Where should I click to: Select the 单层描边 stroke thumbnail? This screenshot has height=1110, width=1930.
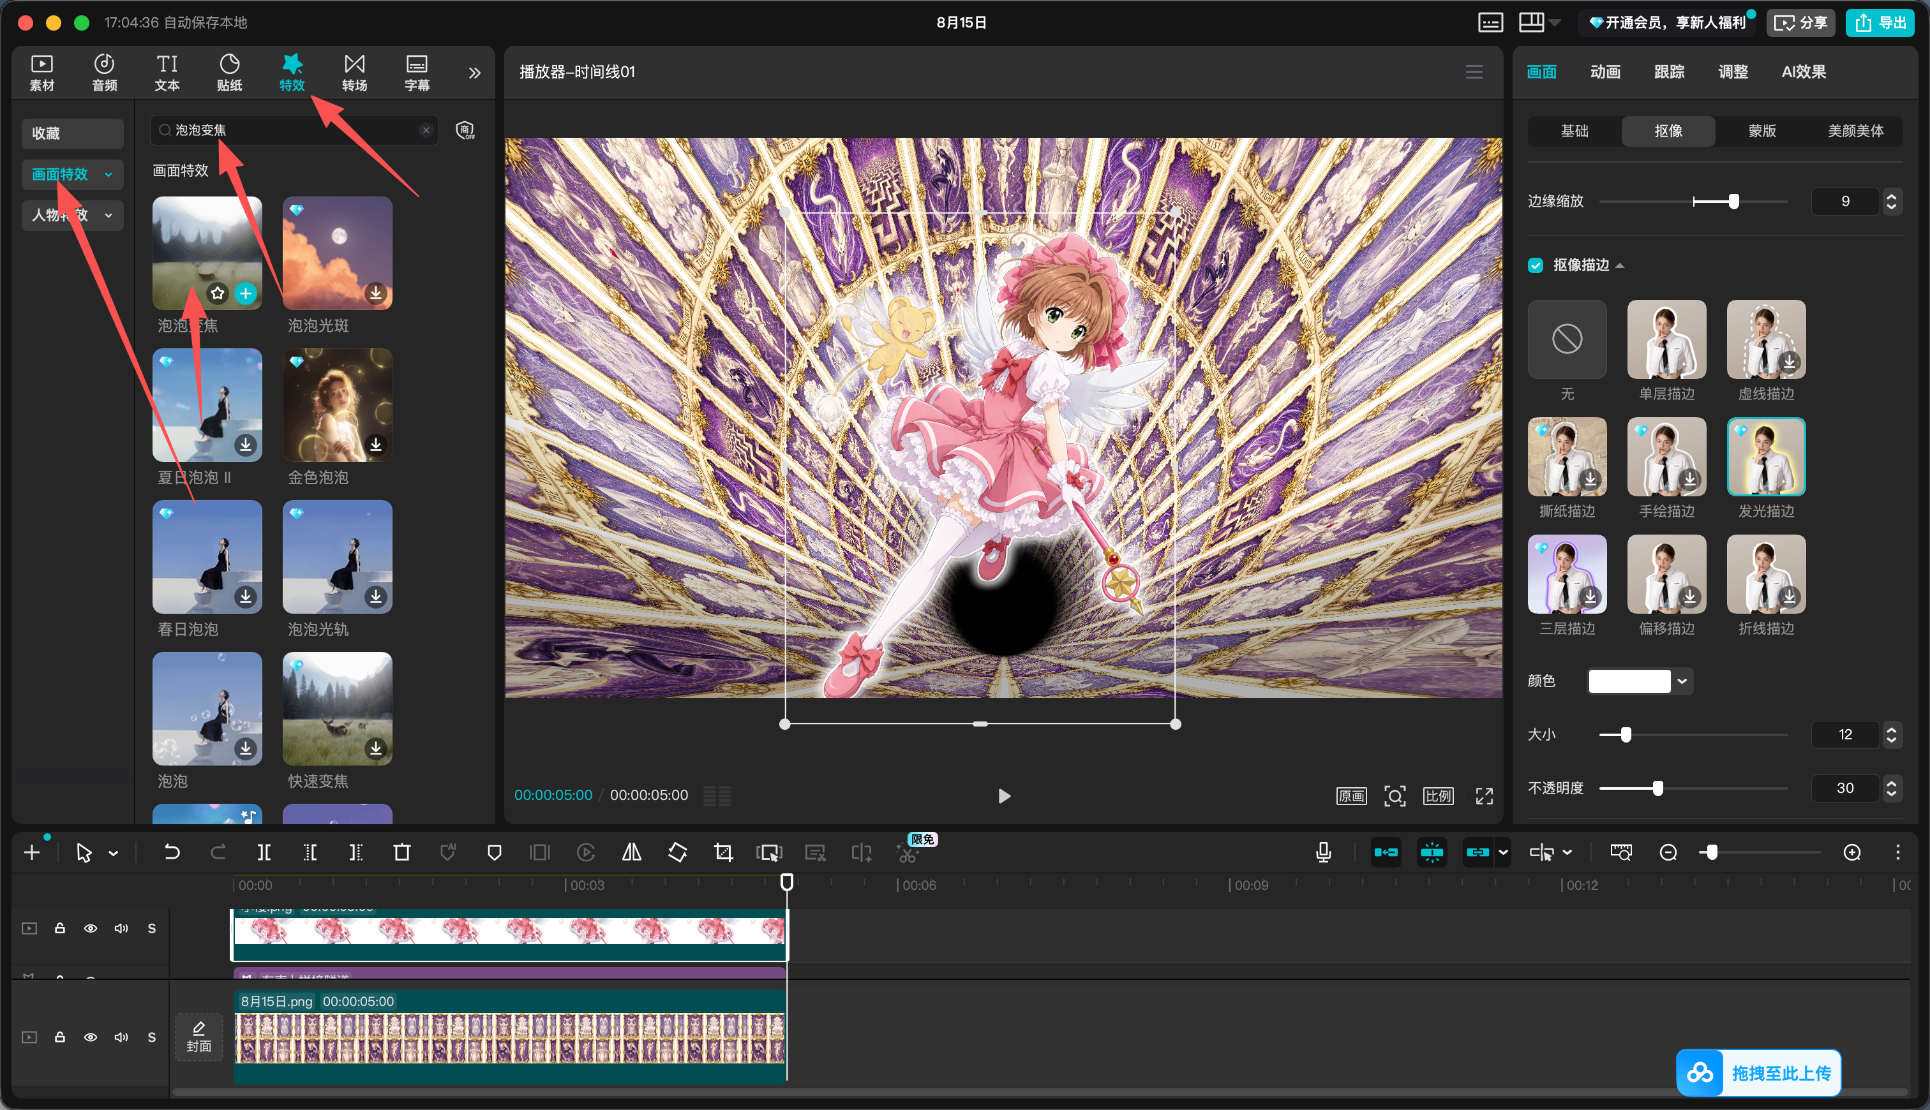[x=1666, y=339]
